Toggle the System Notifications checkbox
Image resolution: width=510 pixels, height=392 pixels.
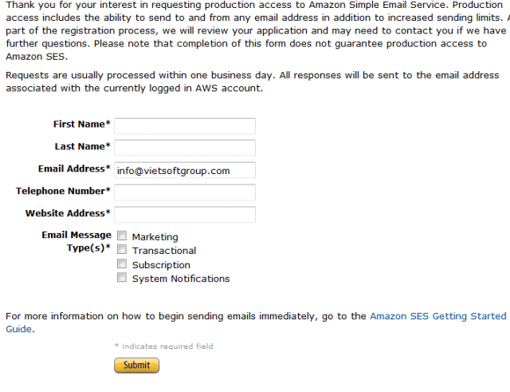pos(123,279)
